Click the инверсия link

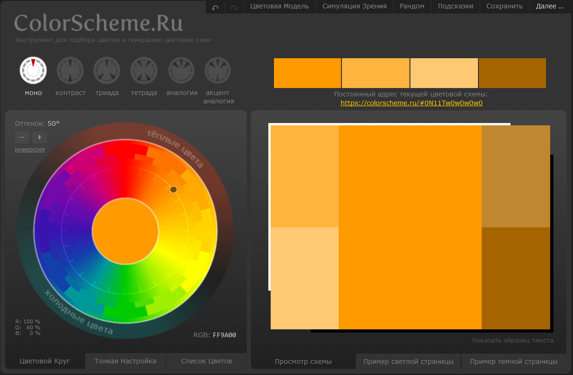30,149
